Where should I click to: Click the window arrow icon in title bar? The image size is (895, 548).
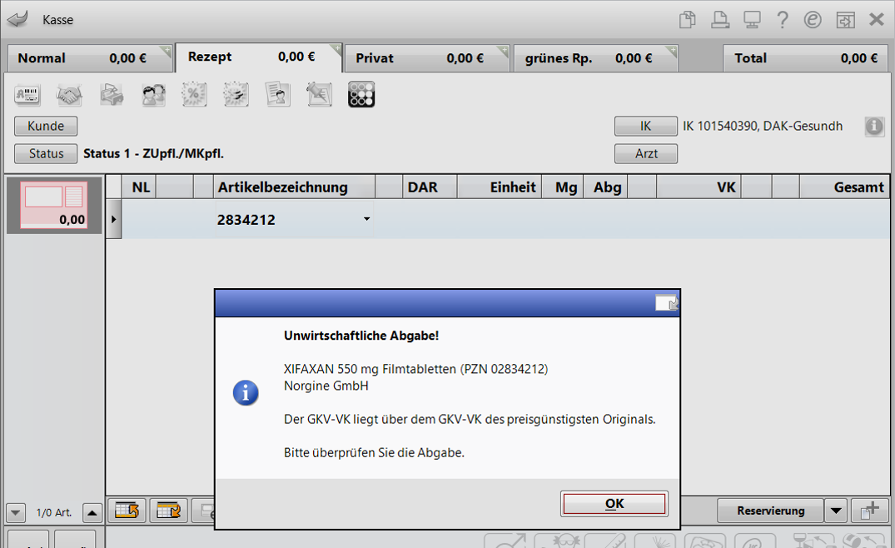845,20
